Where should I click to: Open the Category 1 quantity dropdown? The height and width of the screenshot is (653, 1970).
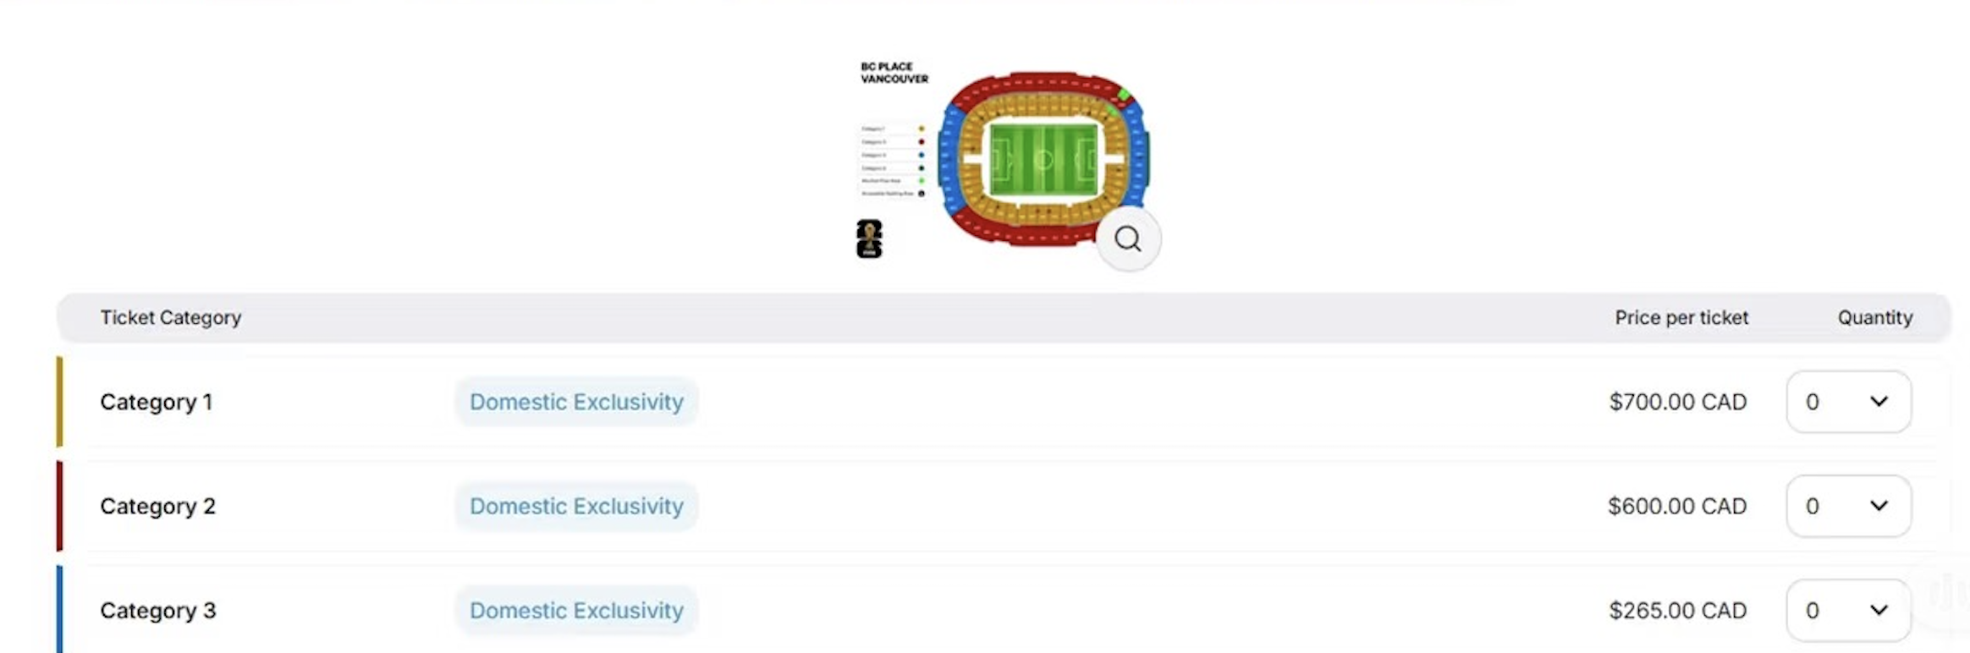pos(1848,403)
